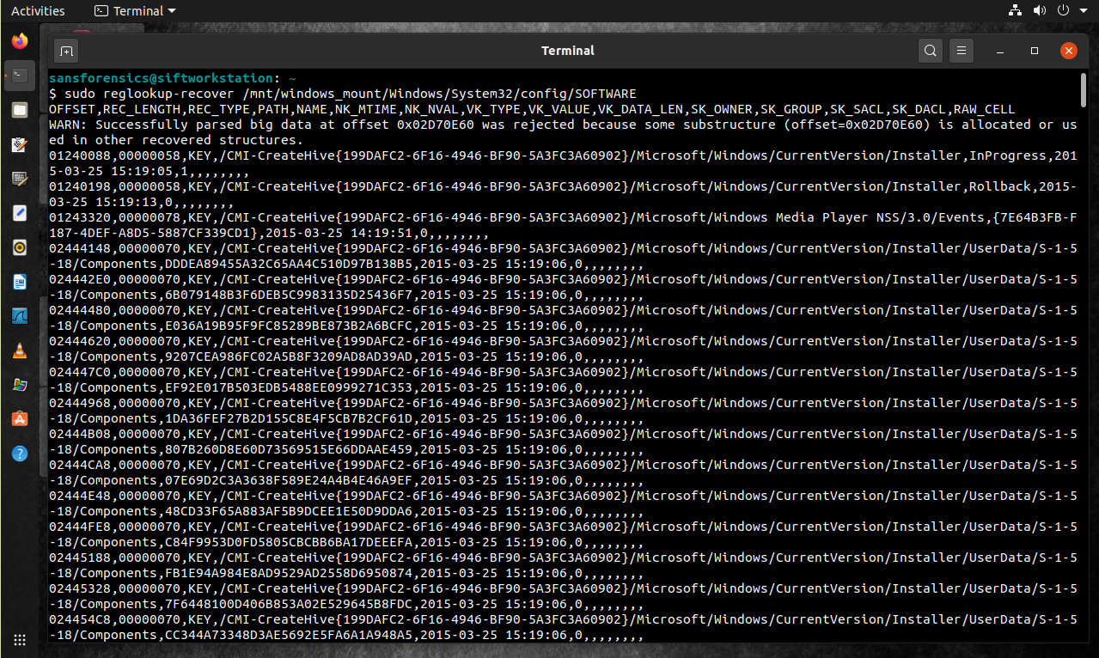Open the terminal hamburger menu
Viewport: 1099px width, 658px height.
point(962,51)
